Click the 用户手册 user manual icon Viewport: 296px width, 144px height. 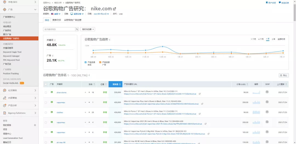click(x=267, y=3)
